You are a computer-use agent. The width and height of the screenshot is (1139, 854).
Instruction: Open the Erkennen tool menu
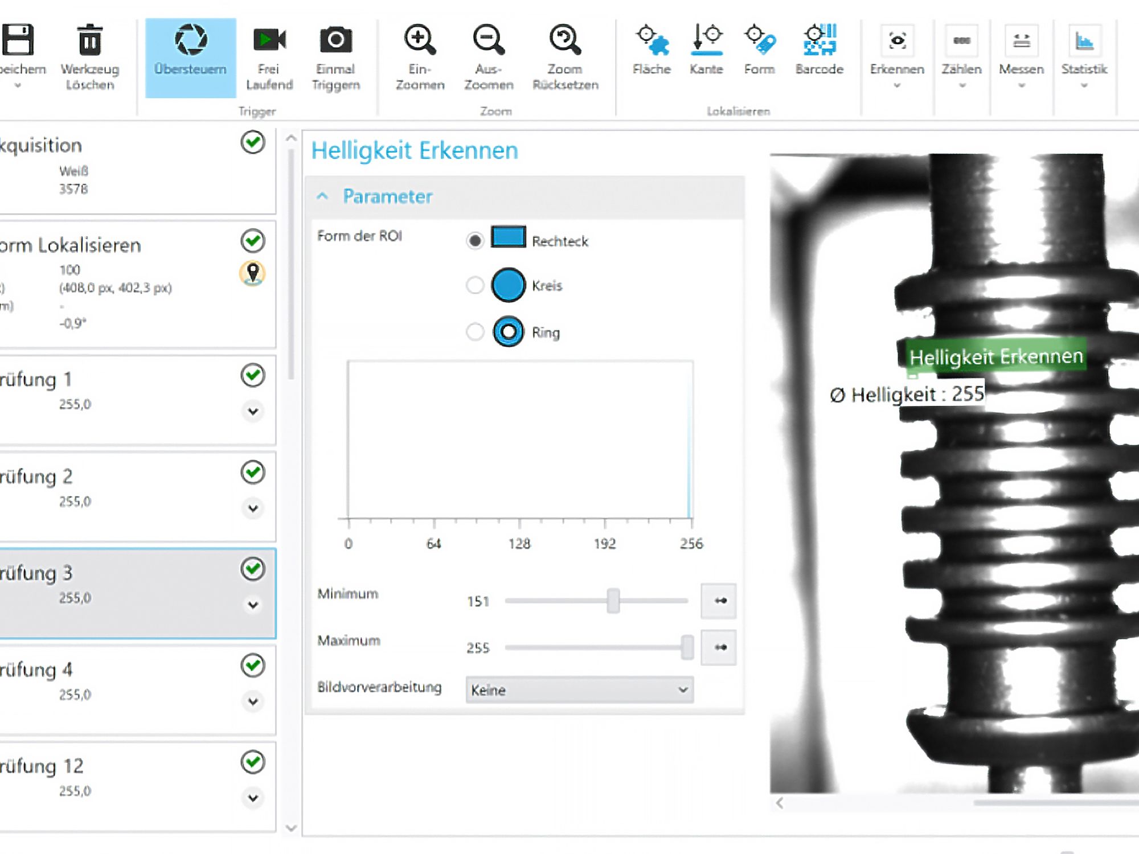point(897,57)
